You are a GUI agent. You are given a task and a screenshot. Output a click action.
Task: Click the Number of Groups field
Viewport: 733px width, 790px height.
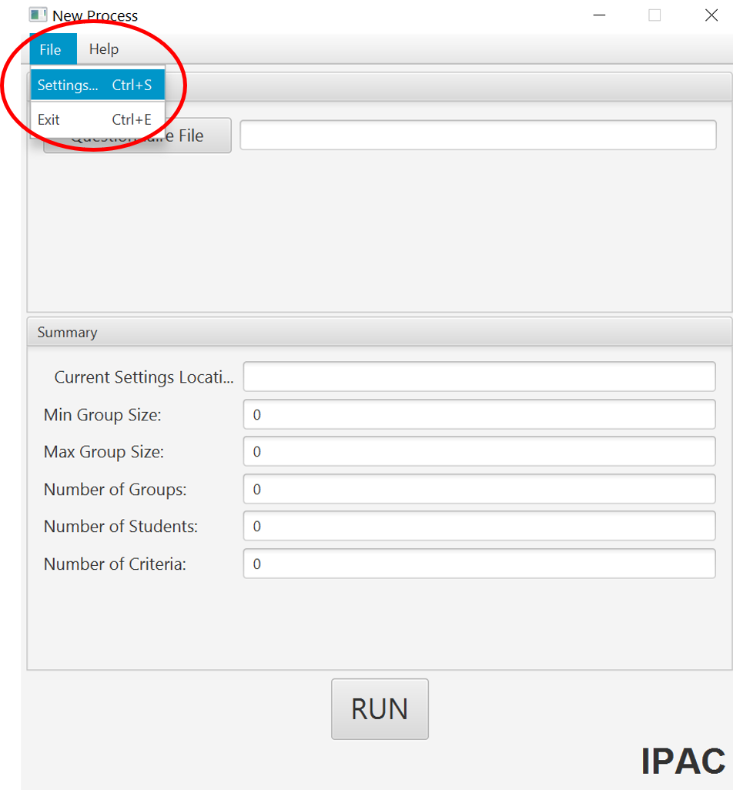tap(477, 489)
